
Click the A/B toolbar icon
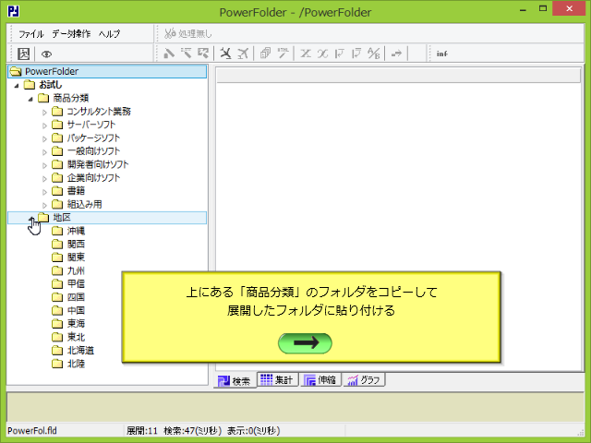[374, 54]
